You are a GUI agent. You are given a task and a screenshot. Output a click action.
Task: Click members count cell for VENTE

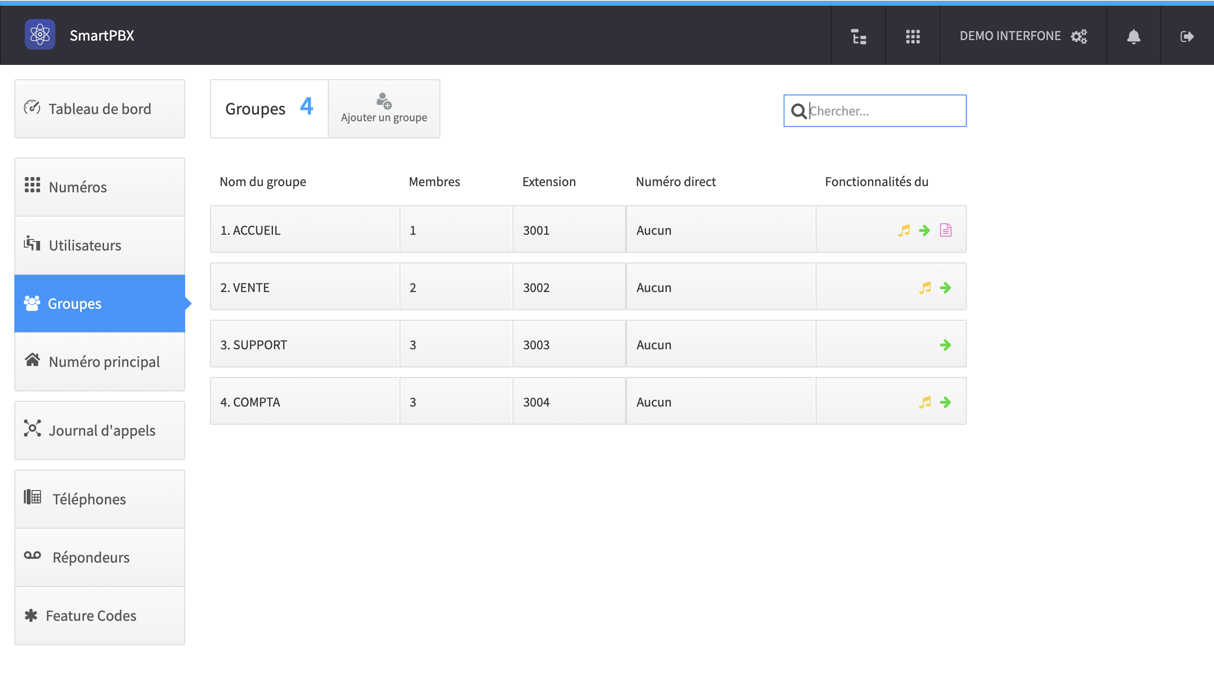pos(456,286)
